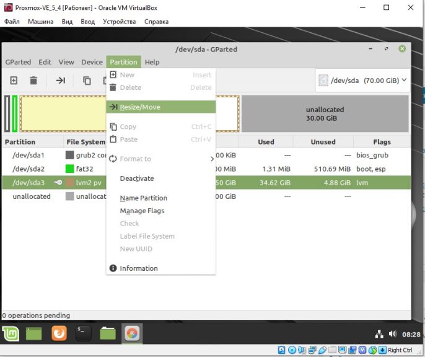This screenshot has height=357, width=425.
Task: Click the Delete partition trash toolbar icon
Action: (33, 81)
